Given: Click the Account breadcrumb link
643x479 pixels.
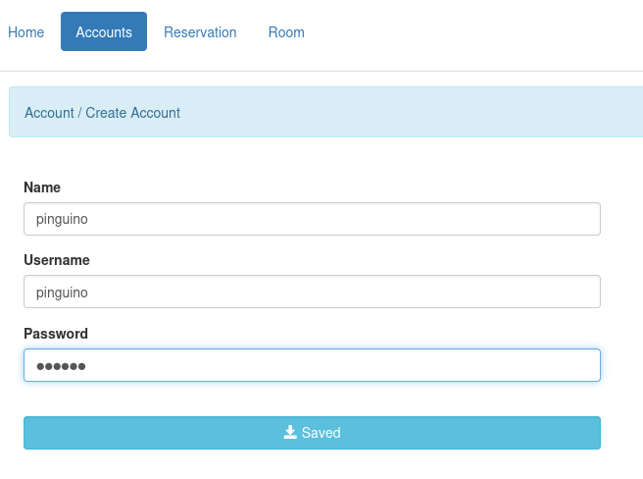Looking at the screenshot, I should [49, 113].
